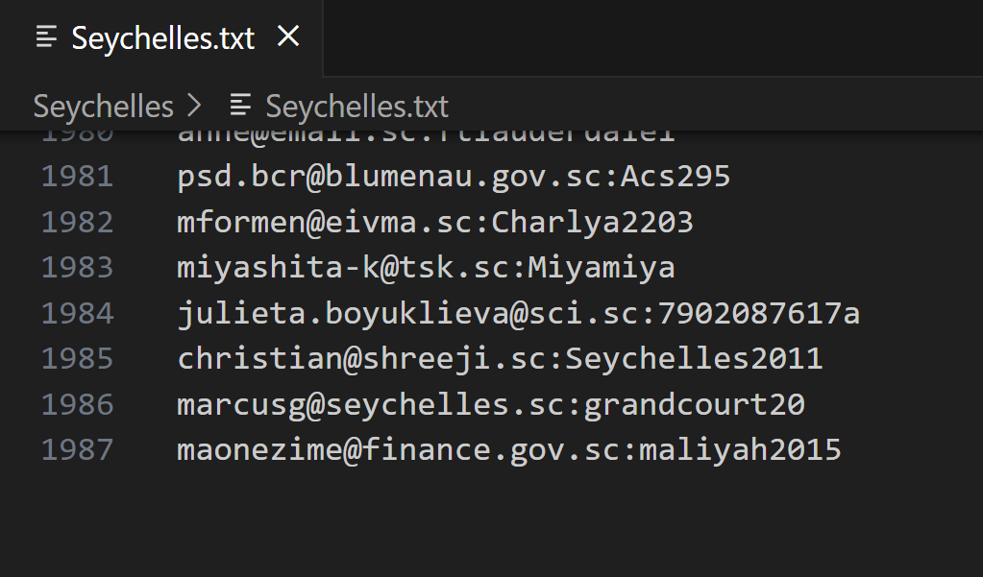Close the Seychelles.txt tab
Screen dimensions: 983x577
(287, 37)
